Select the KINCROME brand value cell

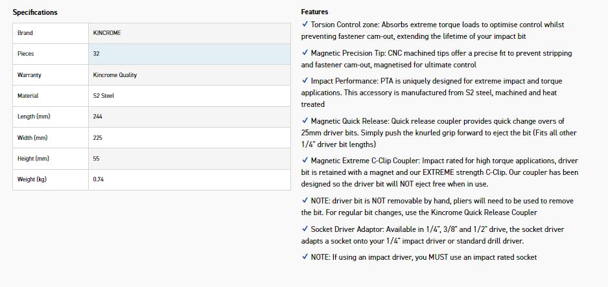[x=107, y=33]
